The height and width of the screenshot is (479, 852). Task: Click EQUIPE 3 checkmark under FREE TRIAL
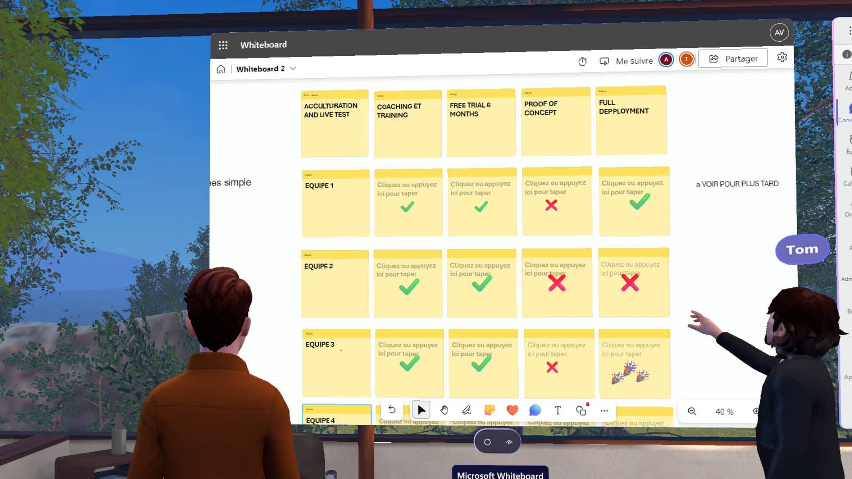[481, 364]
